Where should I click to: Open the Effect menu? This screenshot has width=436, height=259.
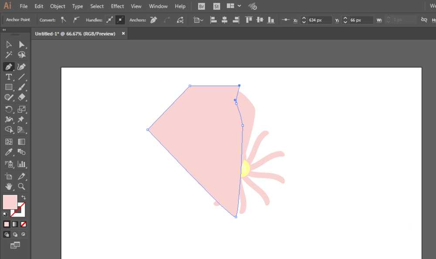coord(117,6)
